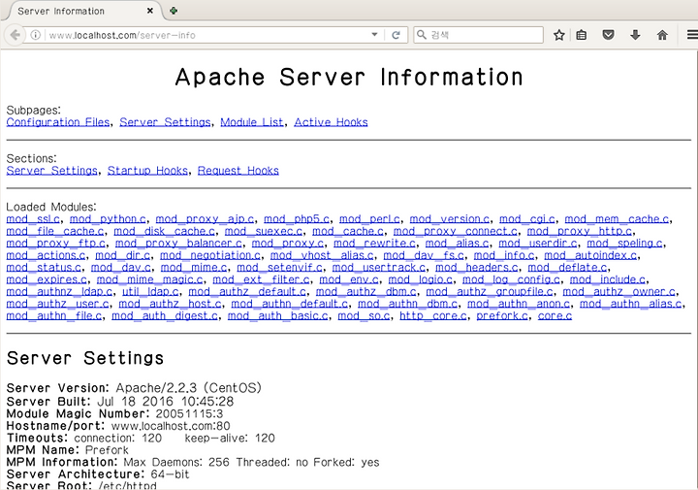Open the mod_log_config.c link
The width and height of the screenshot is (698, 490).
(x=512, y=279)
